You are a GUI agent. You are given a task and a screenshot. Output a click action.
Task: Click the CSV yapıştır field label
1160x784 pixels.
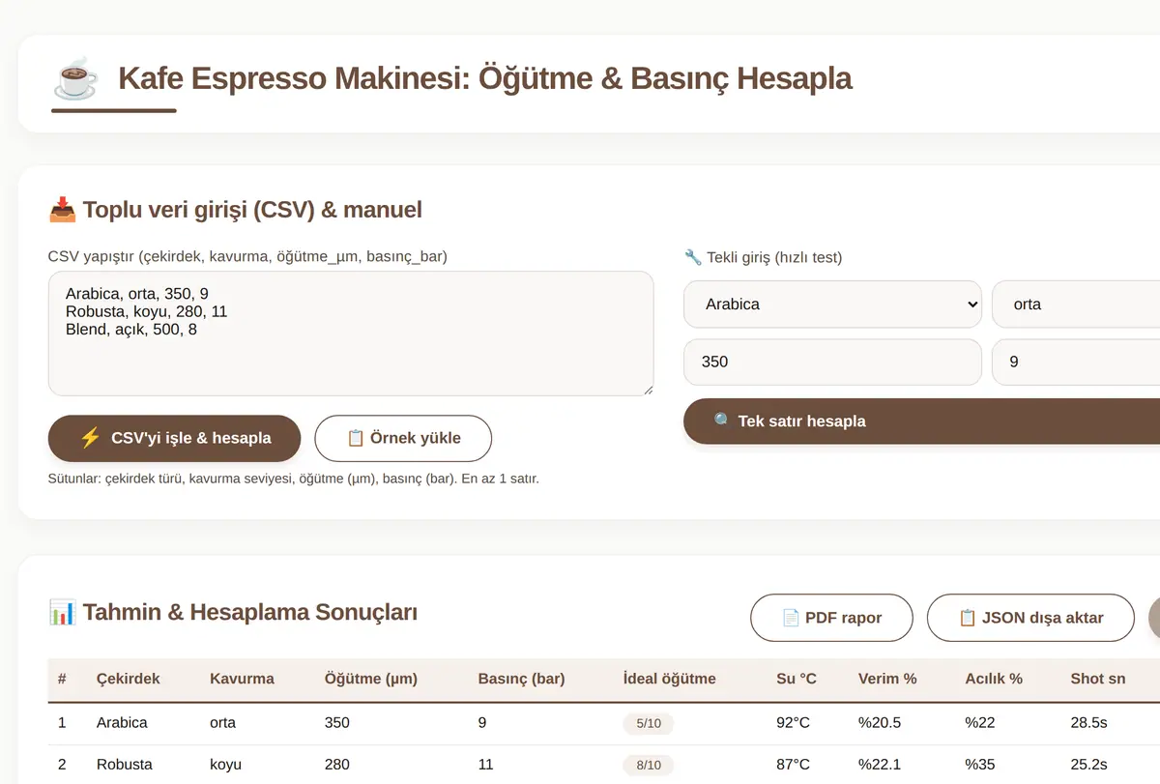point(247,256)
